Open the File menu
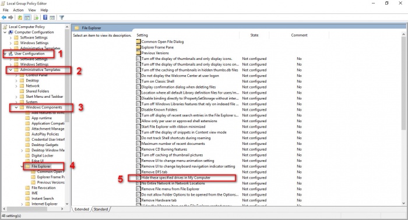This screenshot has width=408, height=220. click(6, 10)
